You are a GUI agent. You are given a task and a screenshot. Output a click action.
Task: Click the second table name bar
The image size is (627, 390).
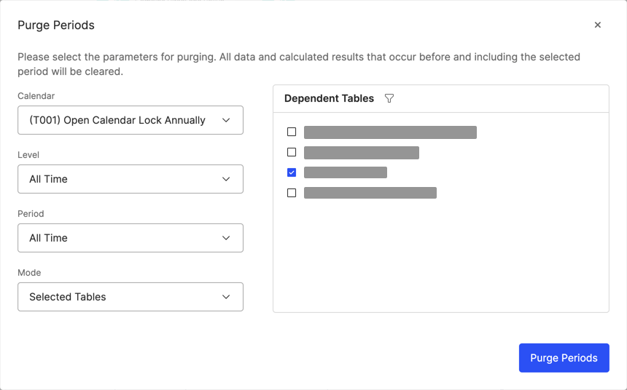(x=361, y=152)
